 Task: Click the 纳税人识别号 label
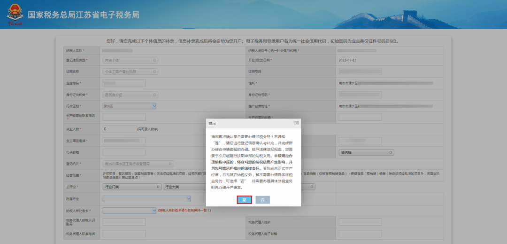(273, 51)
